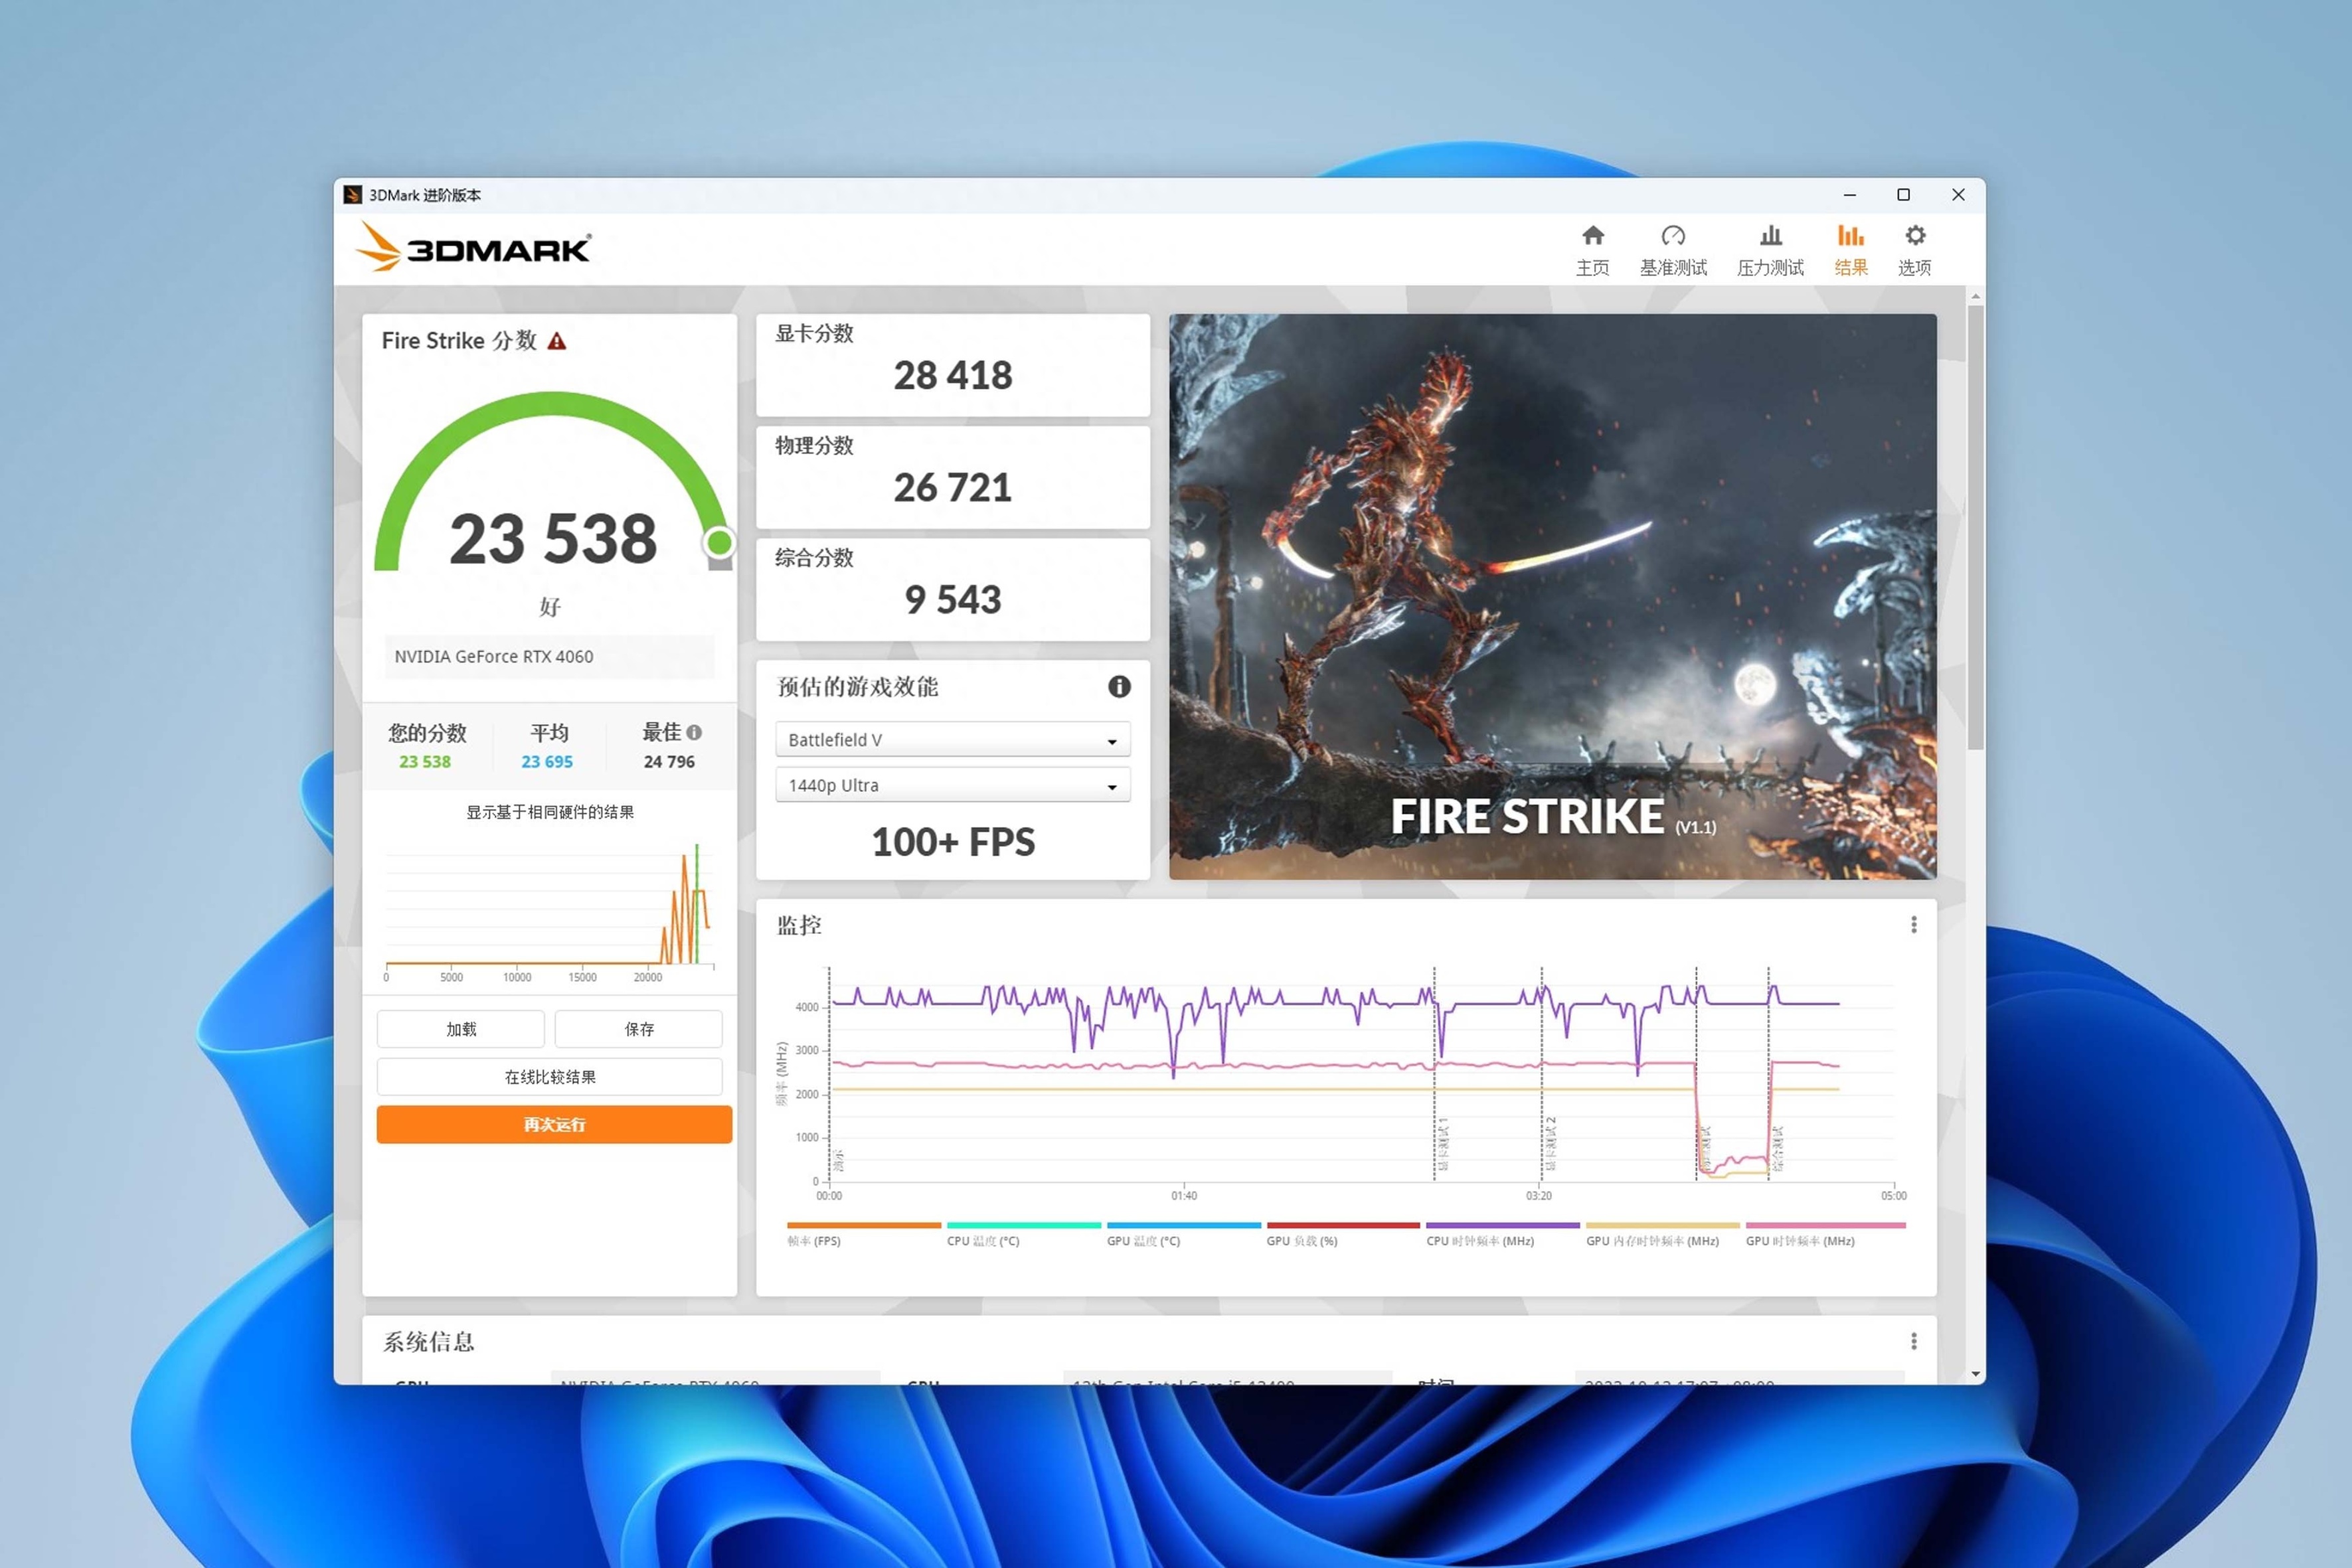Click the info icon next to 最佳
Image resolution: width=2352 pixels, height=1568 pixels.
tap(694, 733)
